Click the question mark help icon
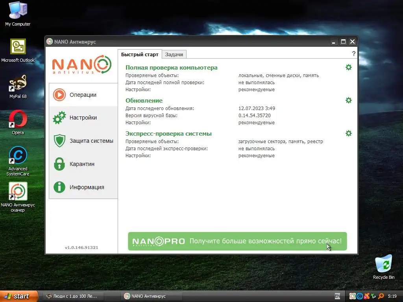 pyautogui.click(x=354, y=53)
